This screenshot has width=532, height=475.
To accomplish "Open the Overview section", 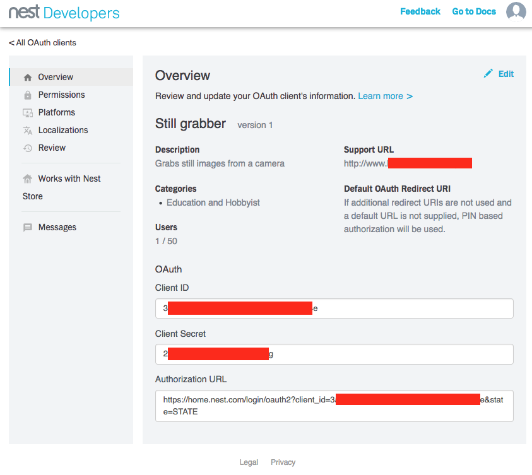I will coord(71,77).
